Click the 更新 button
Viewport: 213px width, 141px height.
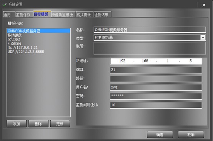point(60,124)
